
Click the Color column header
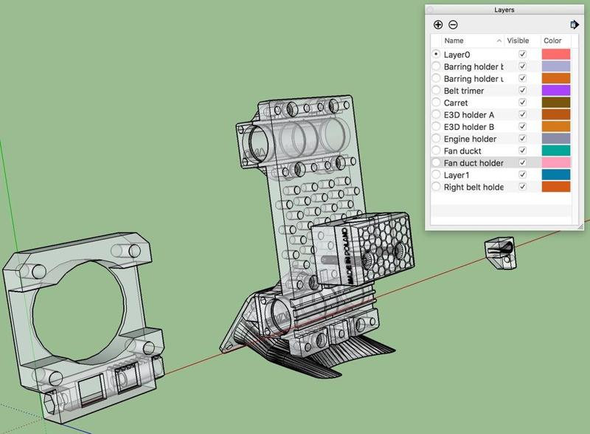(x=552, y=41)
